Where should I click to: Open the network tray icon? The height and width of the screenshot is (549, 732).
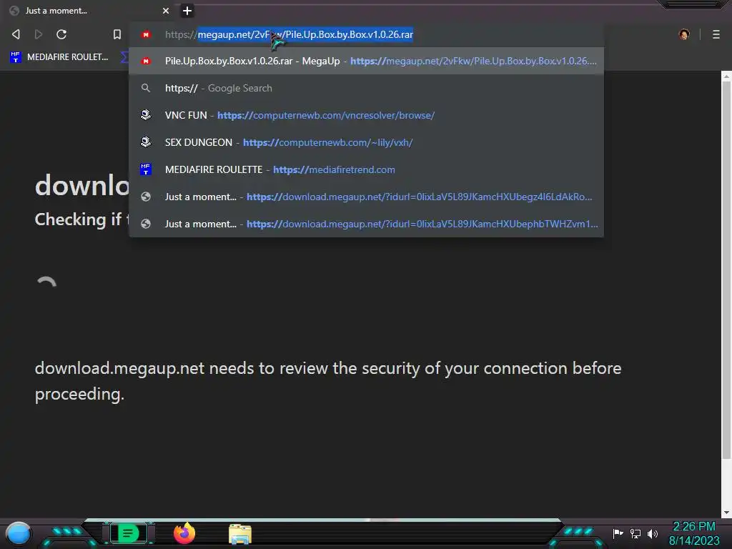point(635,533)
